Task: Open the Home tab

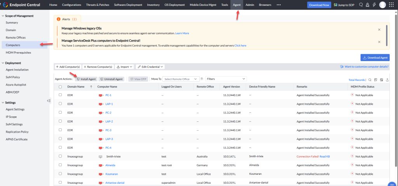Action: coord(53,5)
